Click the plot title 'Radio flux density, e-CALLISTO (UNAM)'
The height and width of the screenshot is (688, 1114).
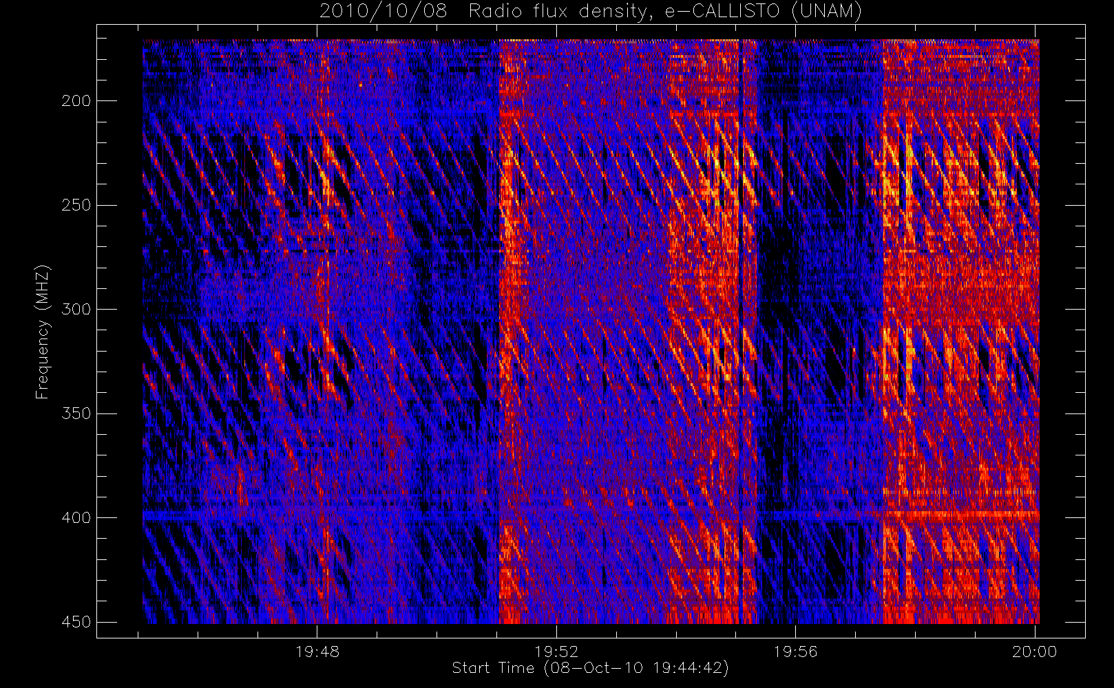pyautogui.click(x=666, y=11)
